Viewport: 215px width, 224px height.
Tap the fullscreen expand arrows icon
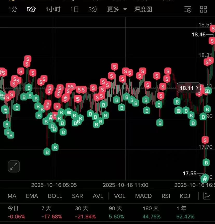14,167
